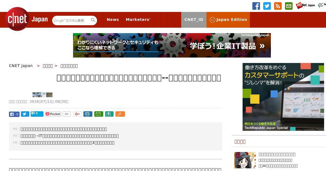Image resolution: width=326 pixels, height=171 pixels.
Task: Save the article to Pocket
Action: coord(53,114)
